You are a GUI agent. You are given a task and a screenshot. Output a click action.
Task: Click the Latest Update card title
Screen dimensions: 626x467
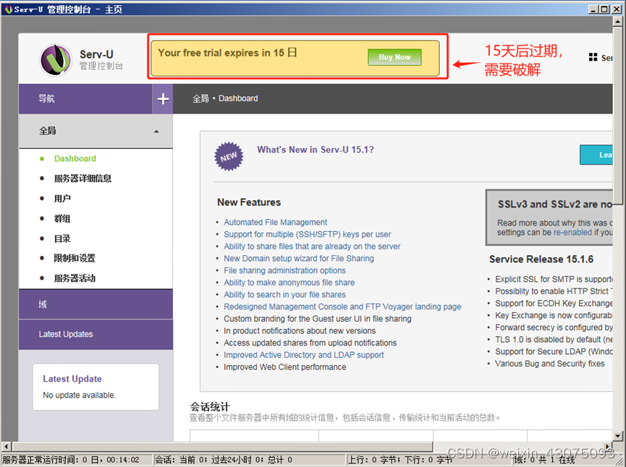(x=72, y=379)
